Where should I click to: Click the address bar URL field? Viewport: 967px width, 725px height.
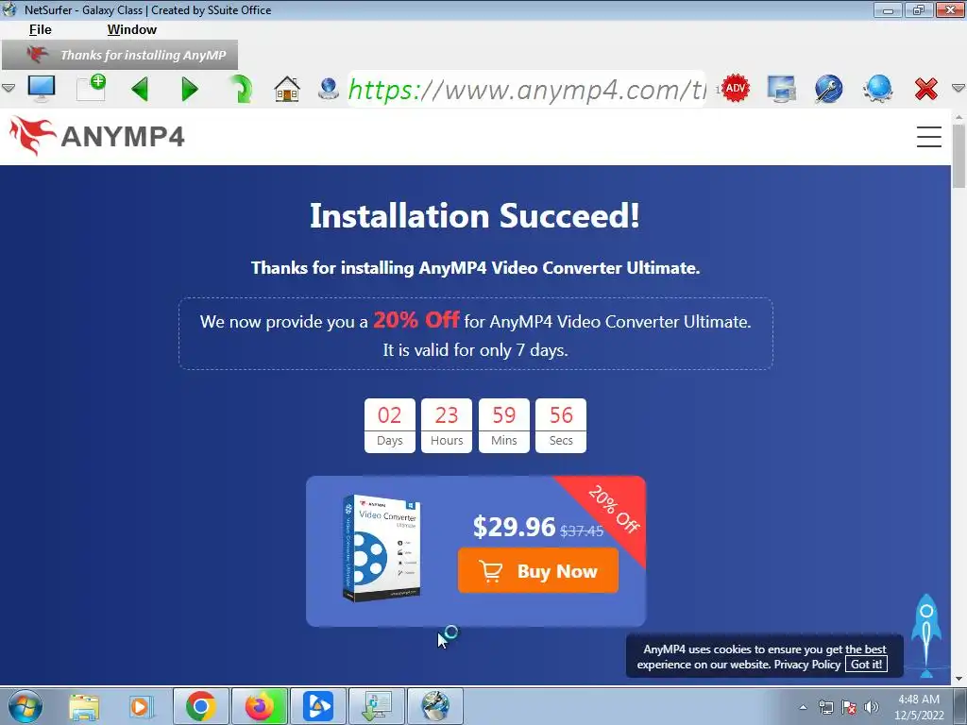[526, 90]
